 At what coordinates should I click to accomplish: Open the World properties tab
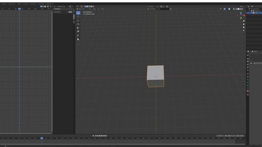(x=248, y=70)
